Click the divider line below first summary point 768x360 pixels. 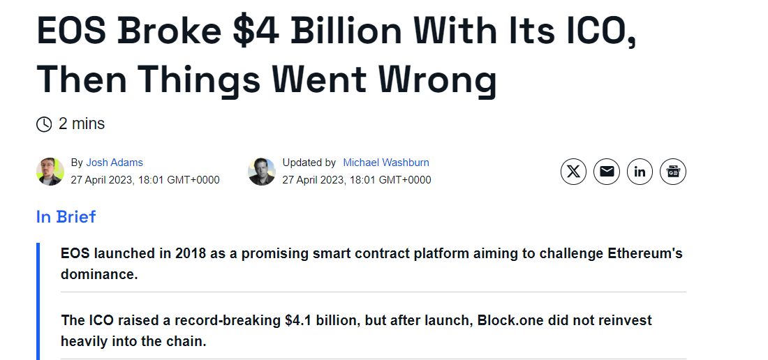374,292
